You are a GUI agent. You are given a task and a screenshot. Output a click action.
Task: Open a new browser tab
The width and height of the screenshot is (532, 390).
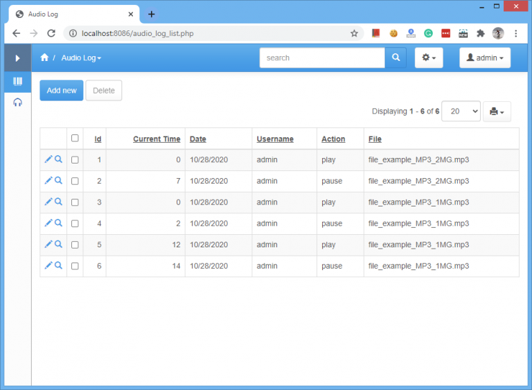point(151,15)
